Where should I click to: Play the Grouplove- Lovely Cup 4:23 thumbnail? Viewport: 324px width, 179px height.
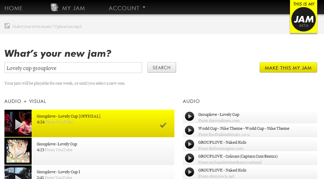click(x=18, y=151)
